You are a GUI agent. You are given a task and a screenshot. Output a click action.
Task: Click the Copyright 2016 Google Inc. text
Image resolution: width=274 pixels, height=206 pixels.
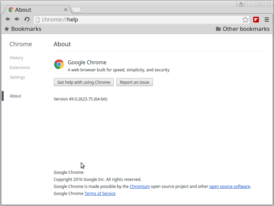(x=98, y=180)
